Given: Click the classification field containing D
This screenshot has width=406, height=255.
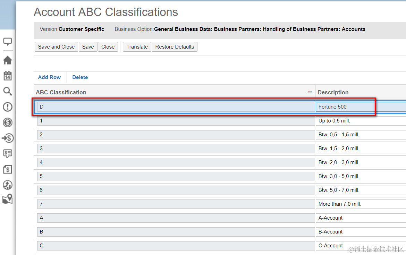Looking at the screenshot, I should pyautogui.click(x=176, y=107).
